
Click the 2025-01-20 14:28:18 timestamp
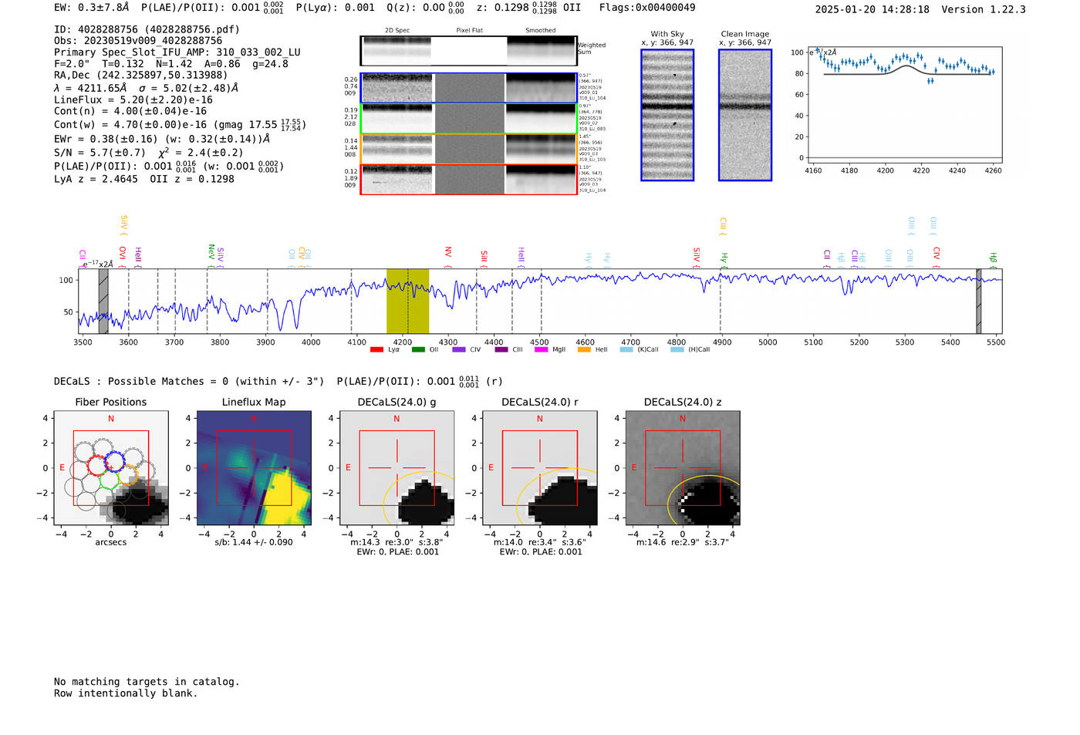tap(872, 9)
